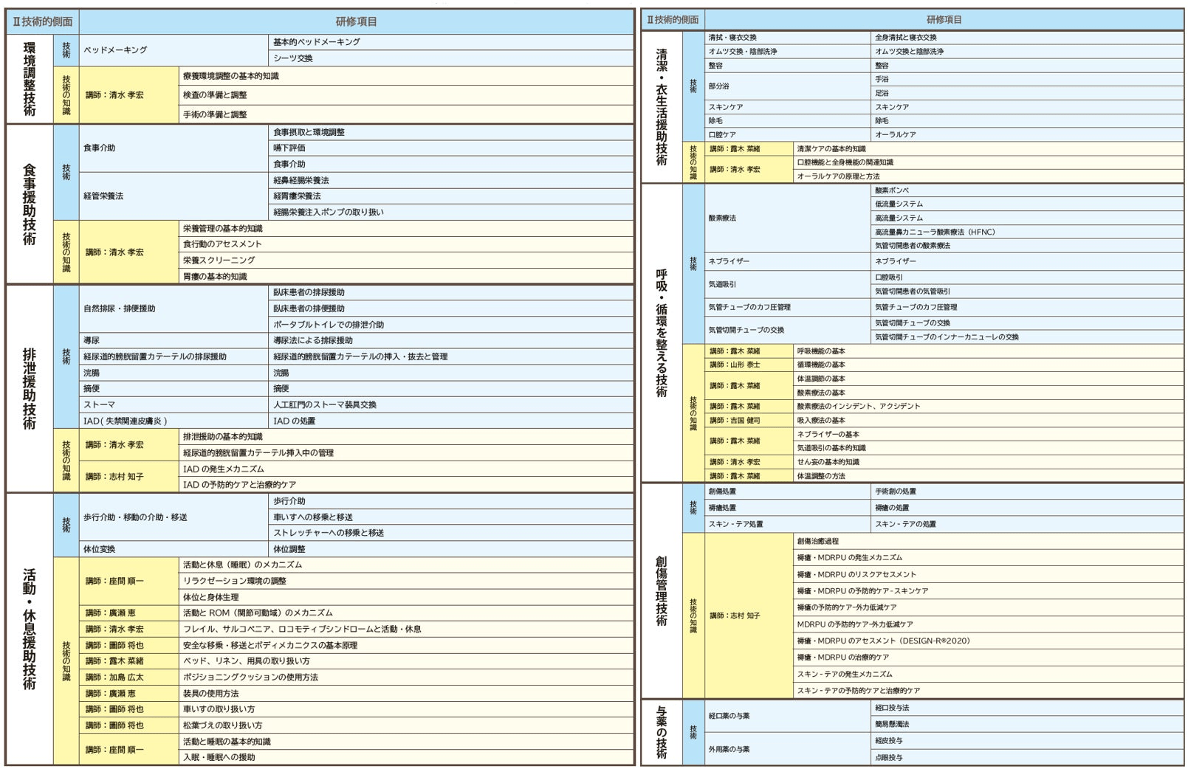
Task: Select the 活動・休息援助技術 section label
Action: coord(30,629)
